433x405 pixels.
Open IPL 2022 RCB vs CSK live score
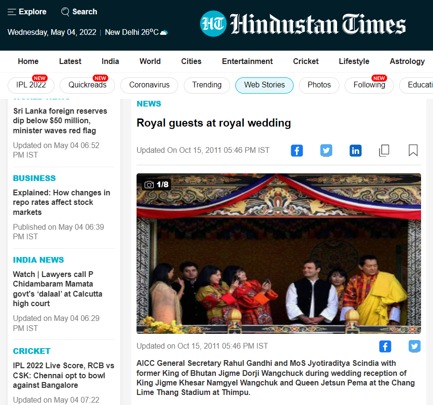click(63, 375)
